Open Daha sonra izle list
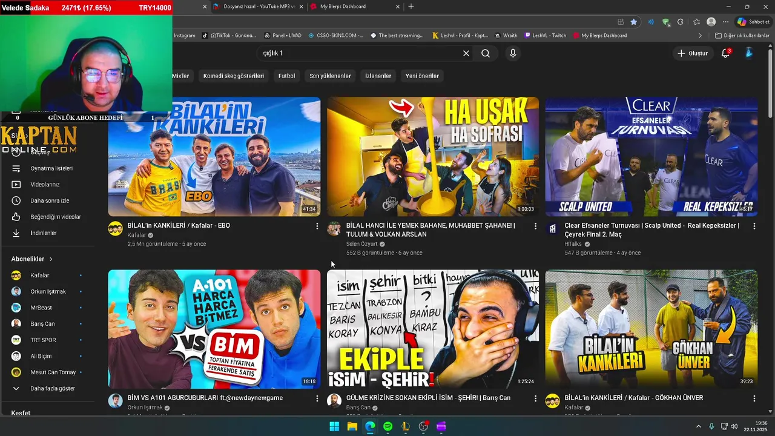The width and height of the screenshot is (775, 436). 48,200
